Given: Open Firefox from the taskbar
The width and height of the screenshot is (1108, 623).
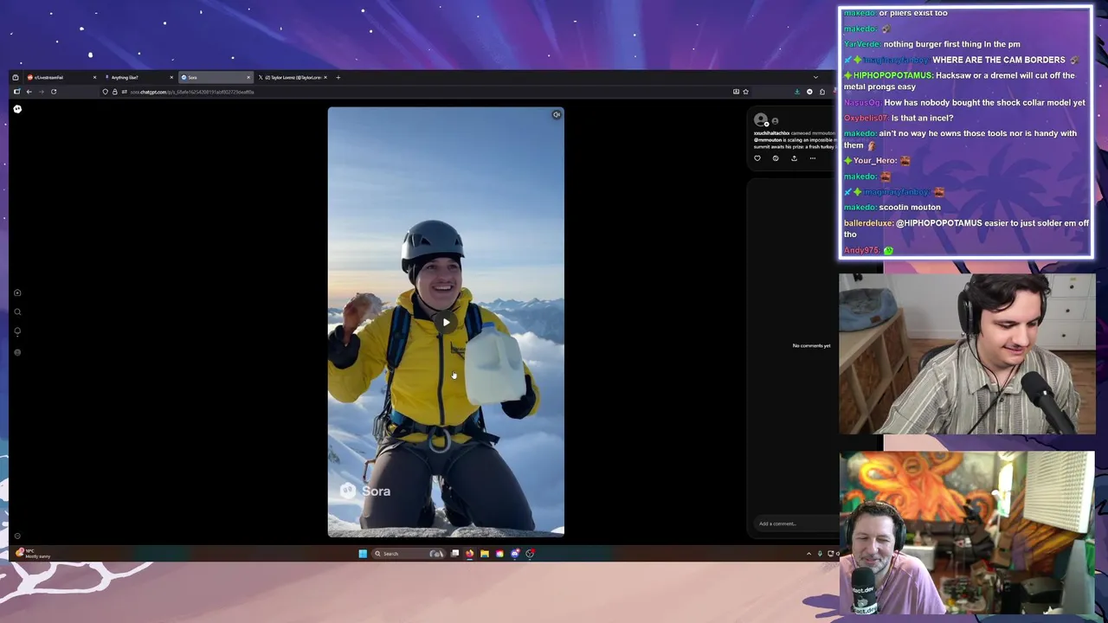Looking at the screenshot, I should pyautogui.click(x=469, y=554).
